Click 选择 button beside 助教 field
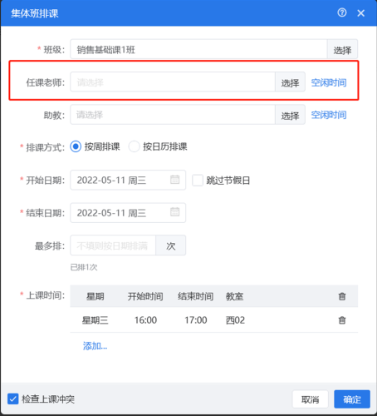This screenshot has height=416, width=377. click(290, 115)
